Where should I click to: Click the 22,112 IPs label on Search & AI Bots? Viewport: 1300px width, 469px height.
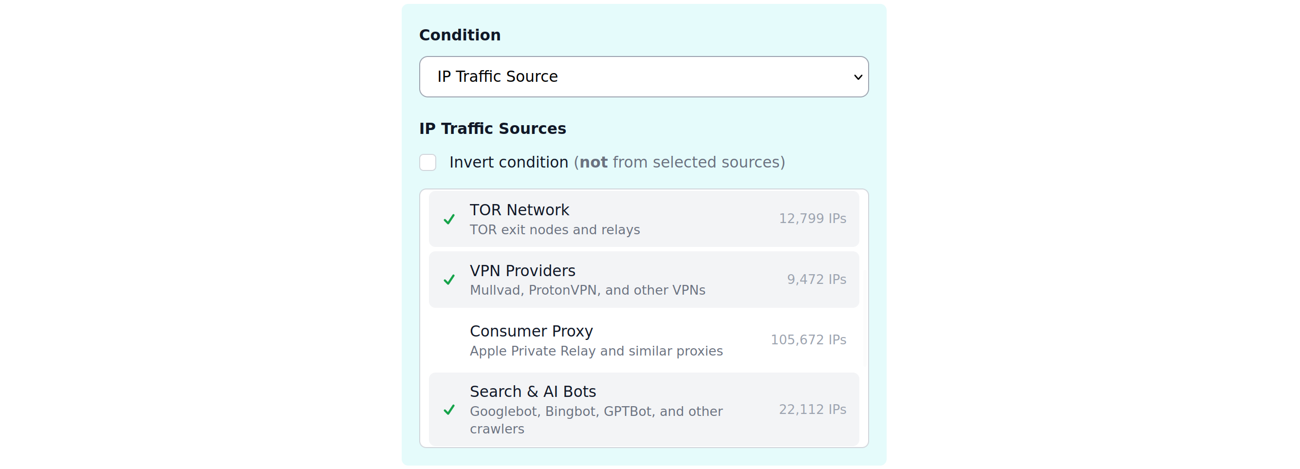click(812, 410)
